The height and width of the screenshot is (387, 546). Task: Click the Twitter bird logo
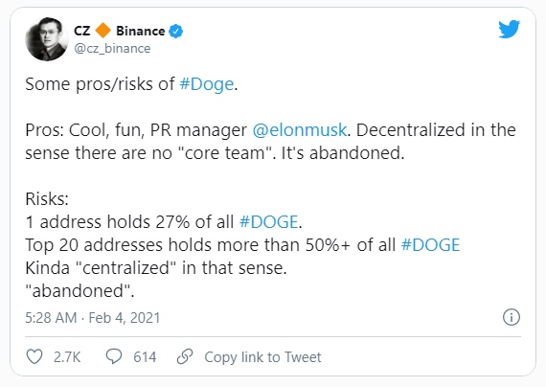pos(509,30)
